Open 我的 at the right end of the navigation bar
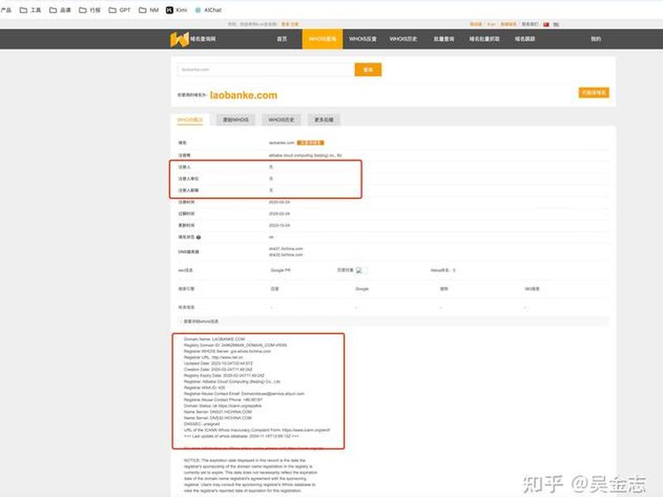663x497 pixels. coord(596,39)
